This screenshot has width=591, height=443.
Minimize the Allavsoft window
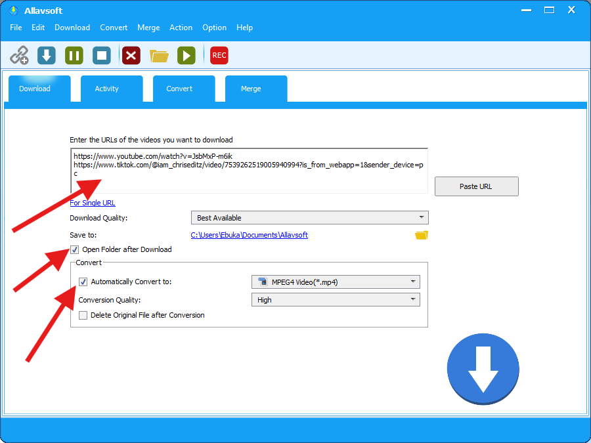[527, 10]
